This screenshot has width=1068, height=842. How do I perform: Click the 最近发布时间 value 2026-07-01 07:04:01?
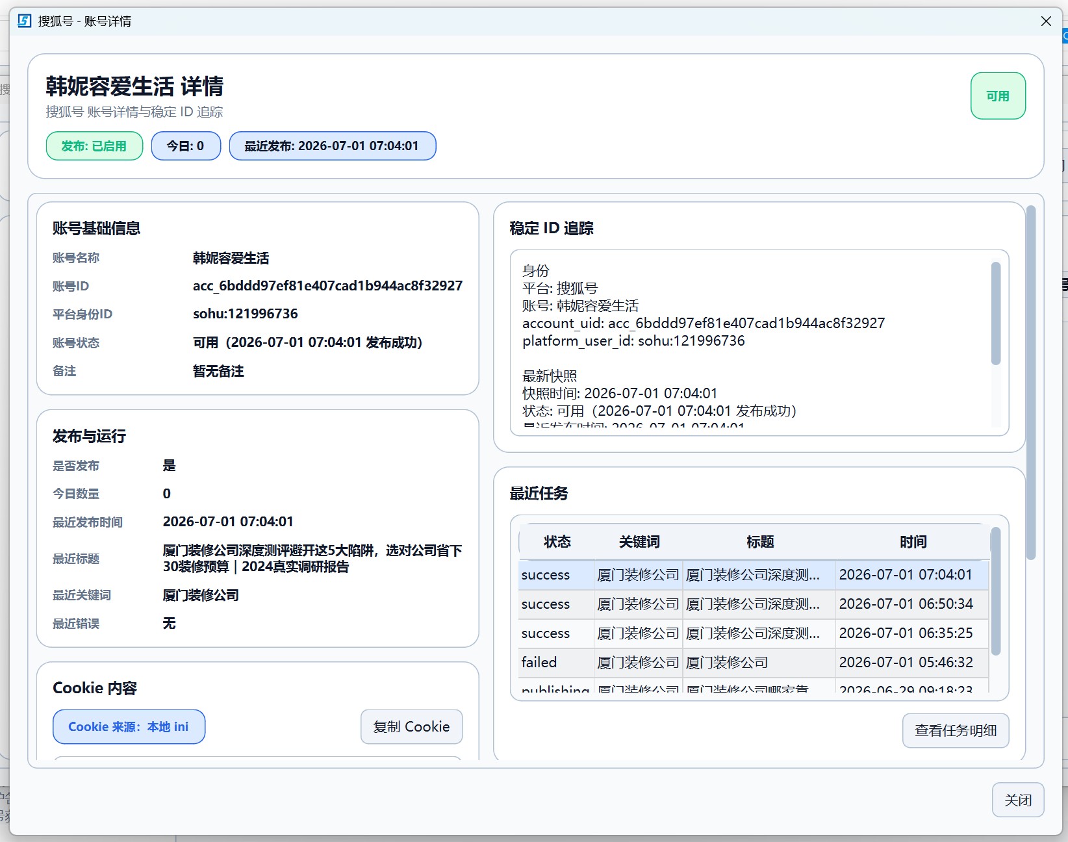tap(228, 522)
